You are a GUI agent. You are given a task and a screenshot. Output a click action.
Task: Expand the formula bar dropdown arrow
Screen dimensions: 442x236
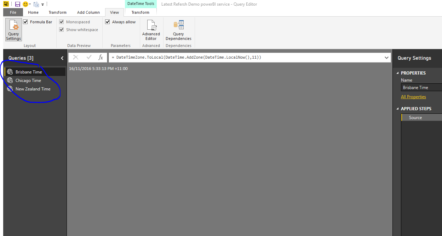pos(386,57)
